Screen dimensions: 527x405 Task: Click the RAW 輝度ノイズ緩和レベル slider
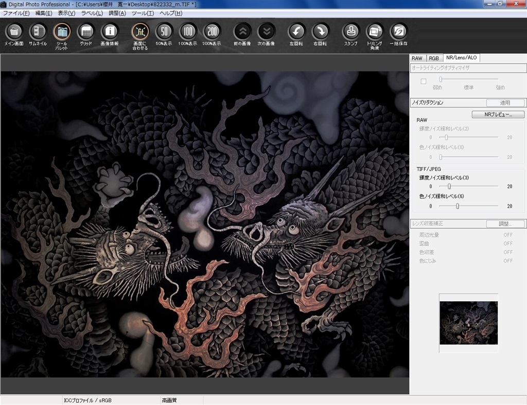[x=469, y=137]
